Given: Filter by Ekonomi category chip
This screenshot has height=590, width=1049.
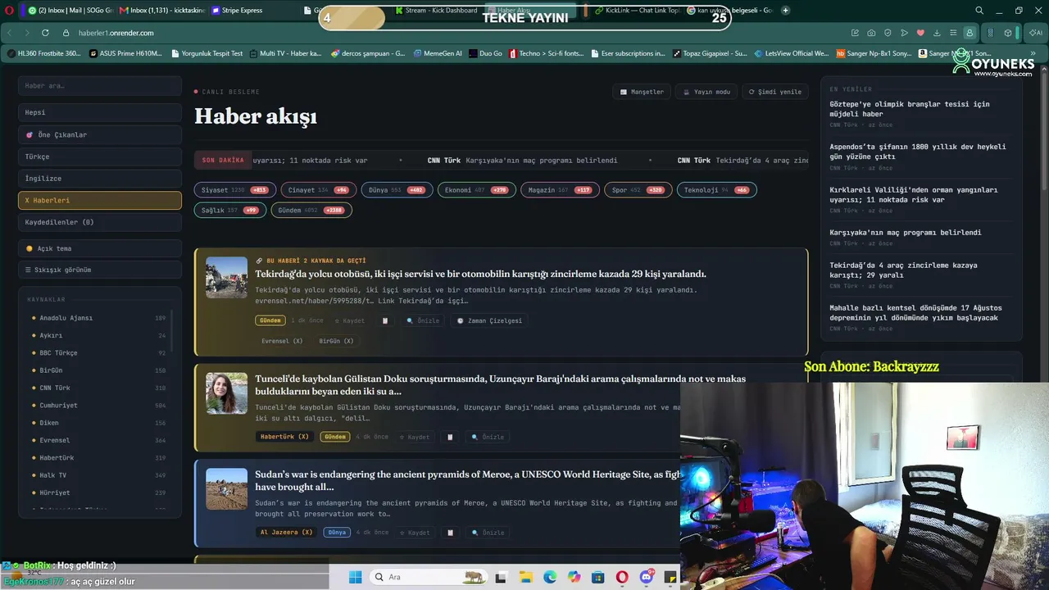Looking at the screenshot, I should (477, 190).
